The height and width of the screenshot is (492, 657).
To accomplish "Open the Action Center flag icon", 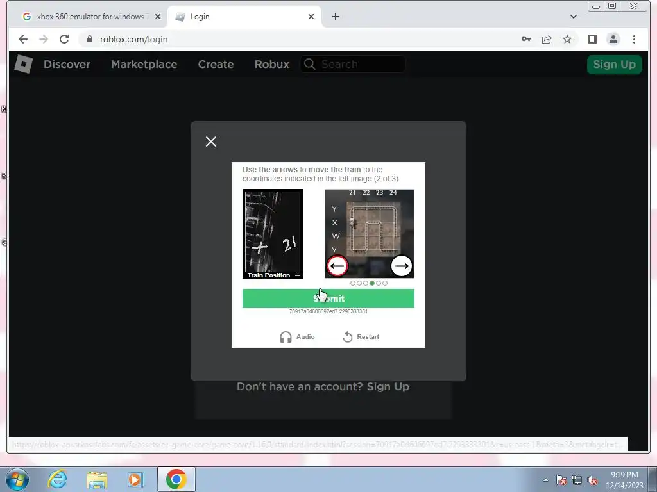I will pos(561,480).
